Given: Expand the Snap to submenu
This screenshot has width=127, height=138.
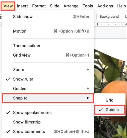Looking at the screenshot, I should [48, 98].
